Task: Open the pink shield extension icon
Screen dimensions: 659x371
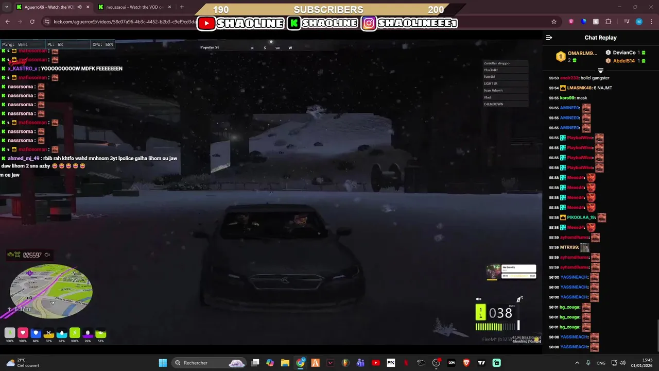Action: click(x=571, y=22)
